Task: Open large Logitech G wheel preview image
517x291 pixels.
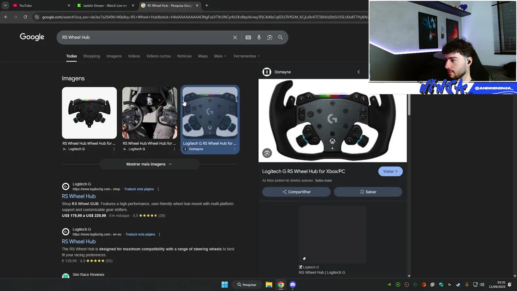Action: point(332,120)
